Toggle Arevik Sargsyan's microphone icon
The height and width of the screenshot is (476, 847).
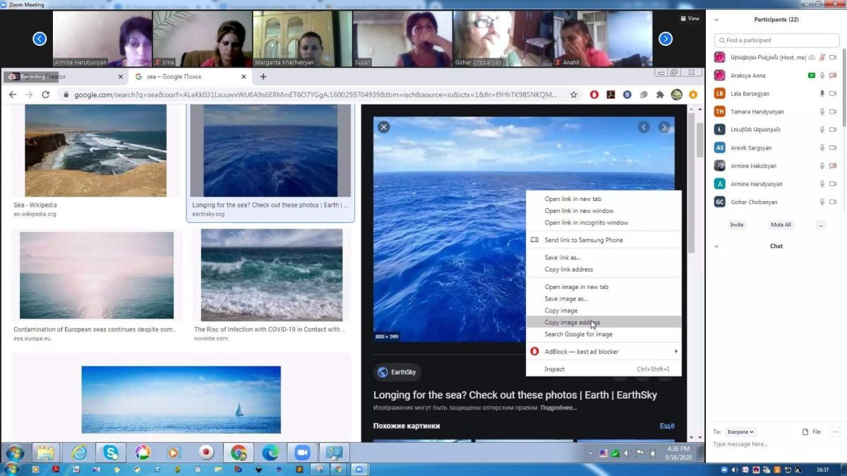click(x=822, y=148)
